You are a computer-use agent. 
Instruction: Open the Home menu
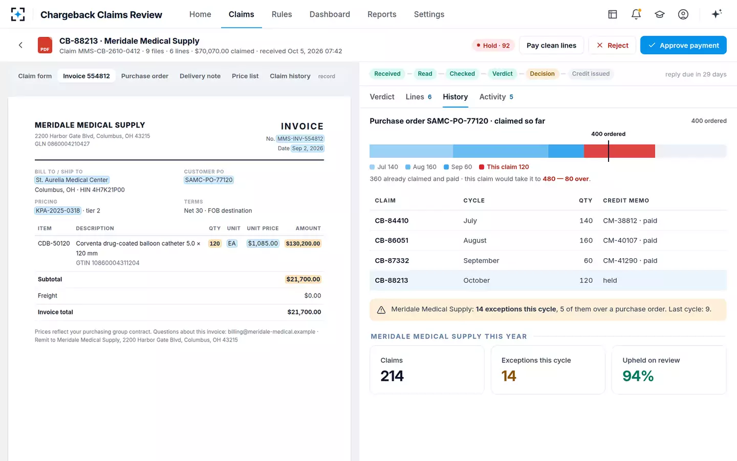[x=200, y=14]
